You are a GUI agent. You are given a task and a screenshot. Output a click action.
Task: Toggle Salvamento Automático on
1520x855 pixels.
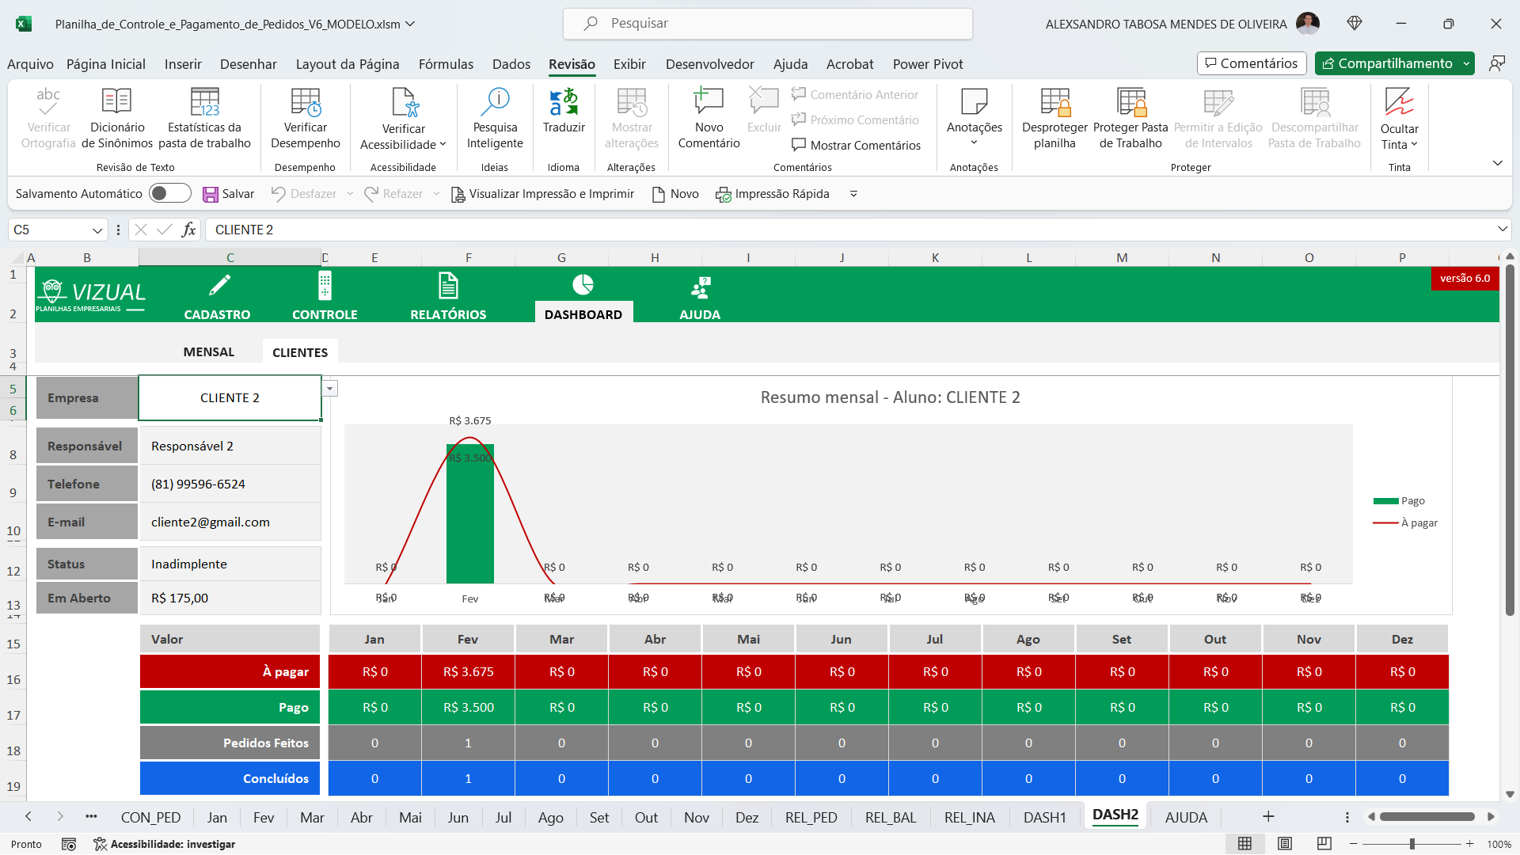[169, 193]
